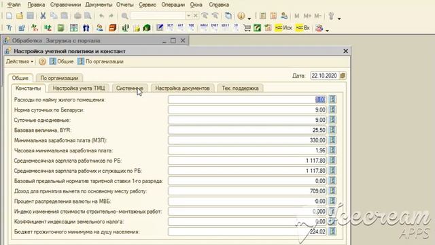The image size is (435, 245).
Task: Expand the arrow next to Help icon
Action: tap(249, 18)
